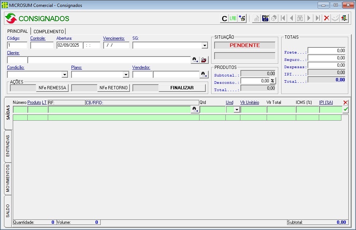
Task: Click the percent button beside Desconto
Action: [272, 81]
